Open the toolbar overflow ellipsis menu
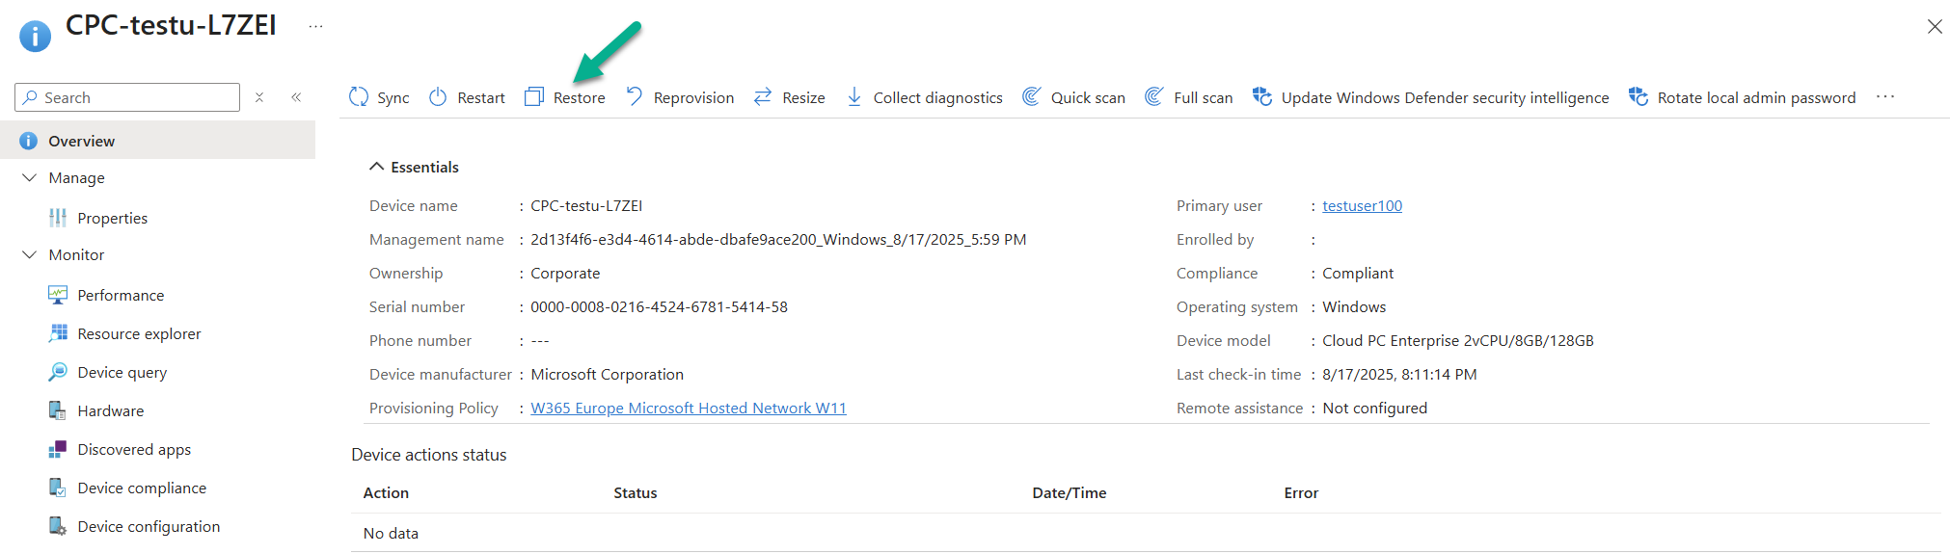The image size is (1950, 554). point(1885,96)
